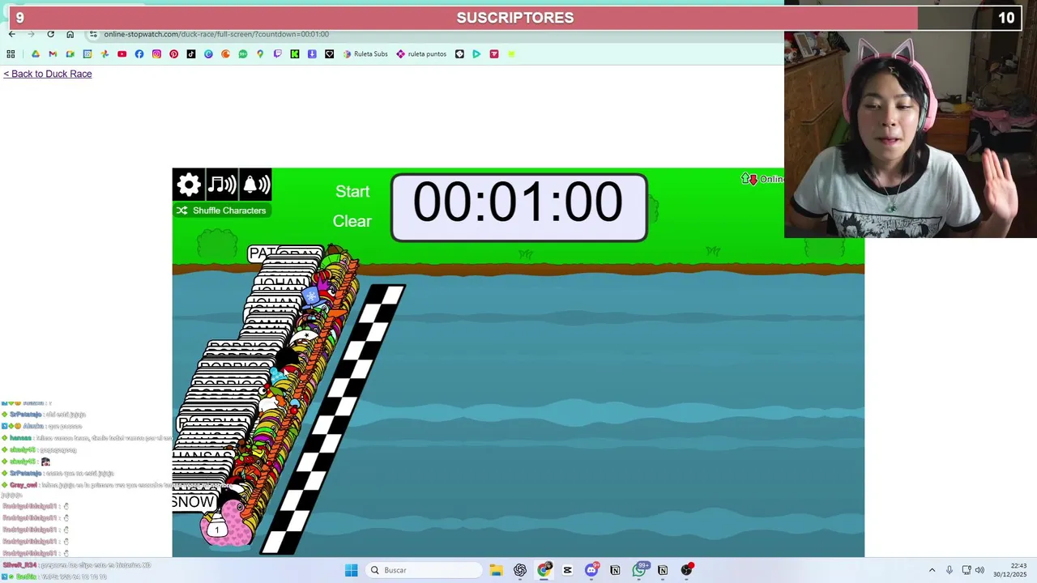Click the browser forward arrow
The width and height of the screenshot is (1037, 583).
(x=31, y=34)
